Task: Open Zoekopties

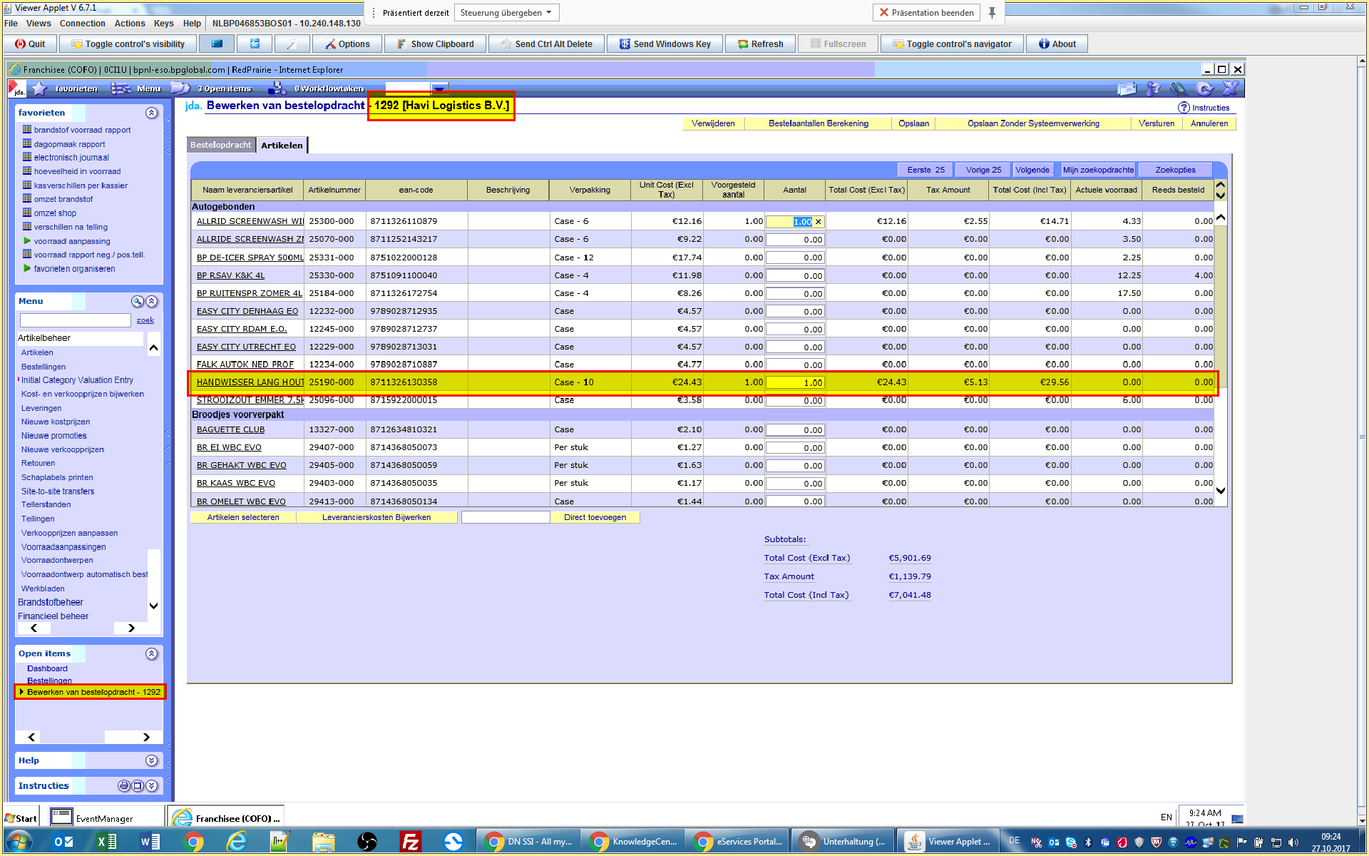Action: (1175, 170)
